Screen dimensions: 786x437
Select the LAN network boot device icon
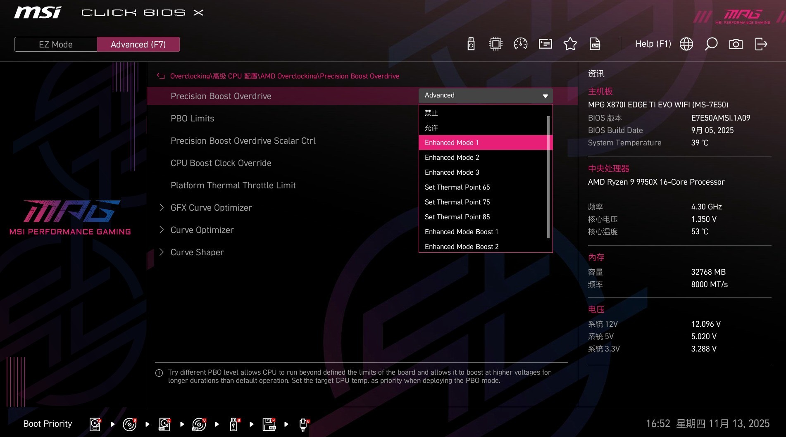tap(304, 424)
